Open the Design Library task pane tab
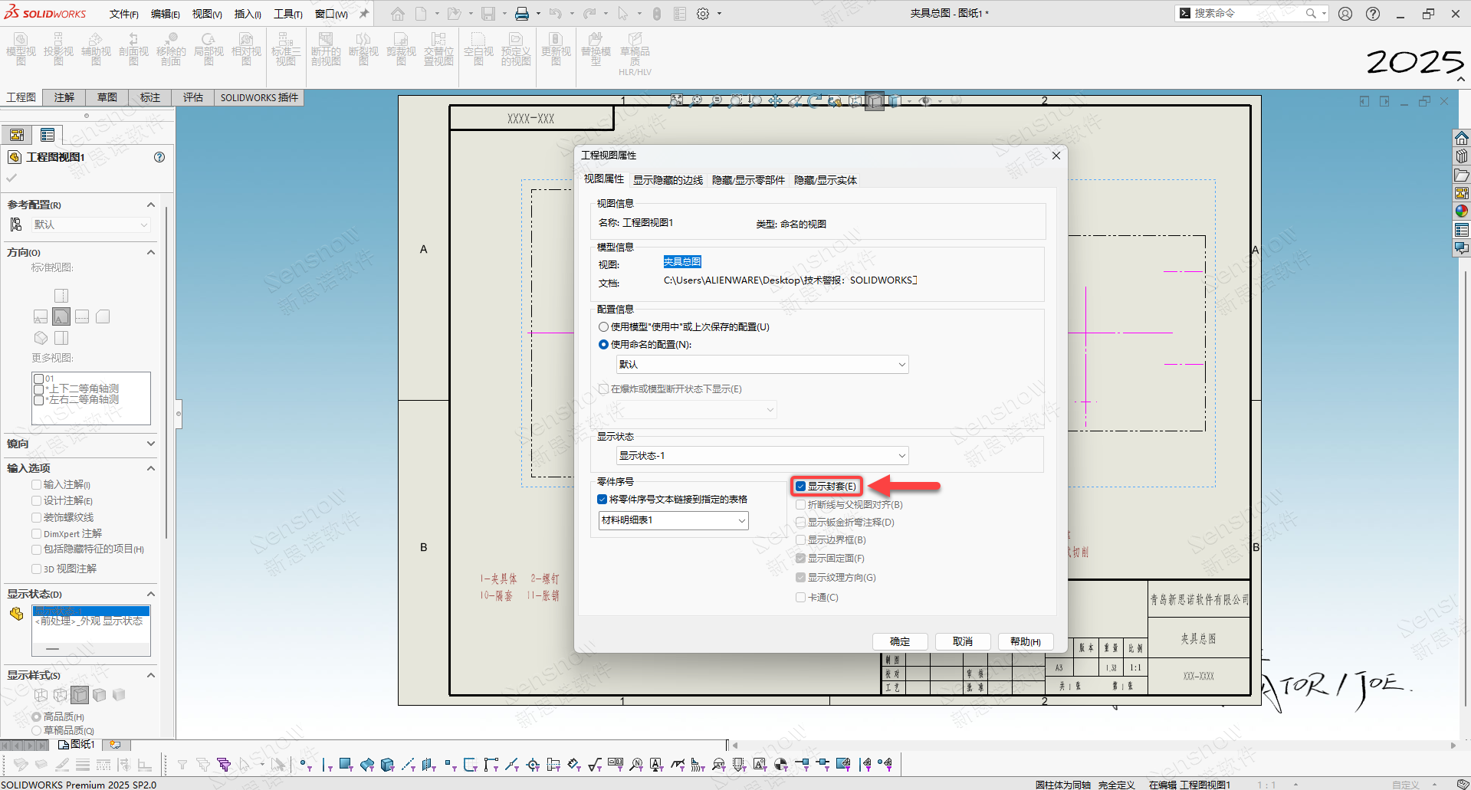The image size is (1471, 790). pos(1462,156)
